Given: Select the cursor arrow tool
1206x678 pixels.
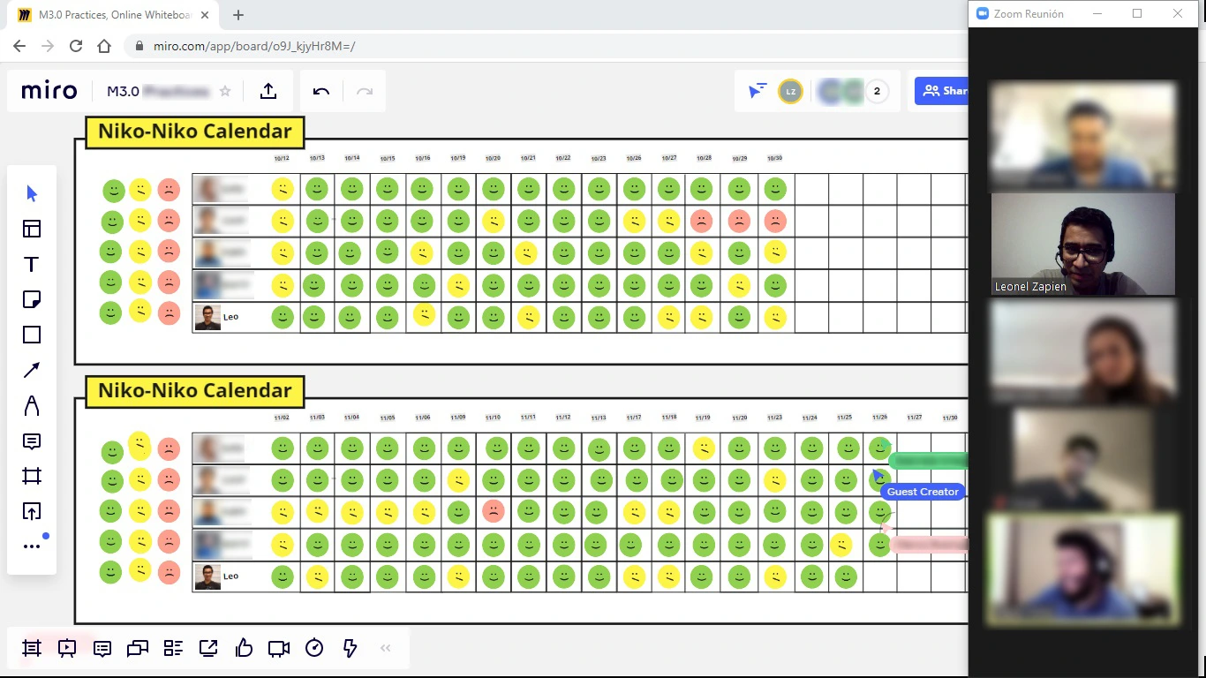Looking at the screenshot, I should [x=32, y=193].
